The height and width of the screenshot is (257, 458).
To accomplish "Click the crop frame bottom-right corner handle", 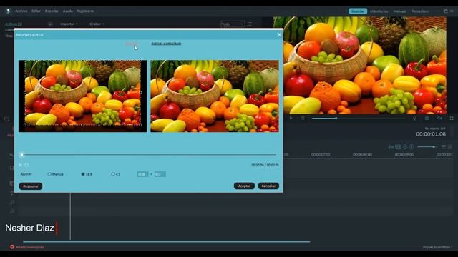I will click(140, 125).
